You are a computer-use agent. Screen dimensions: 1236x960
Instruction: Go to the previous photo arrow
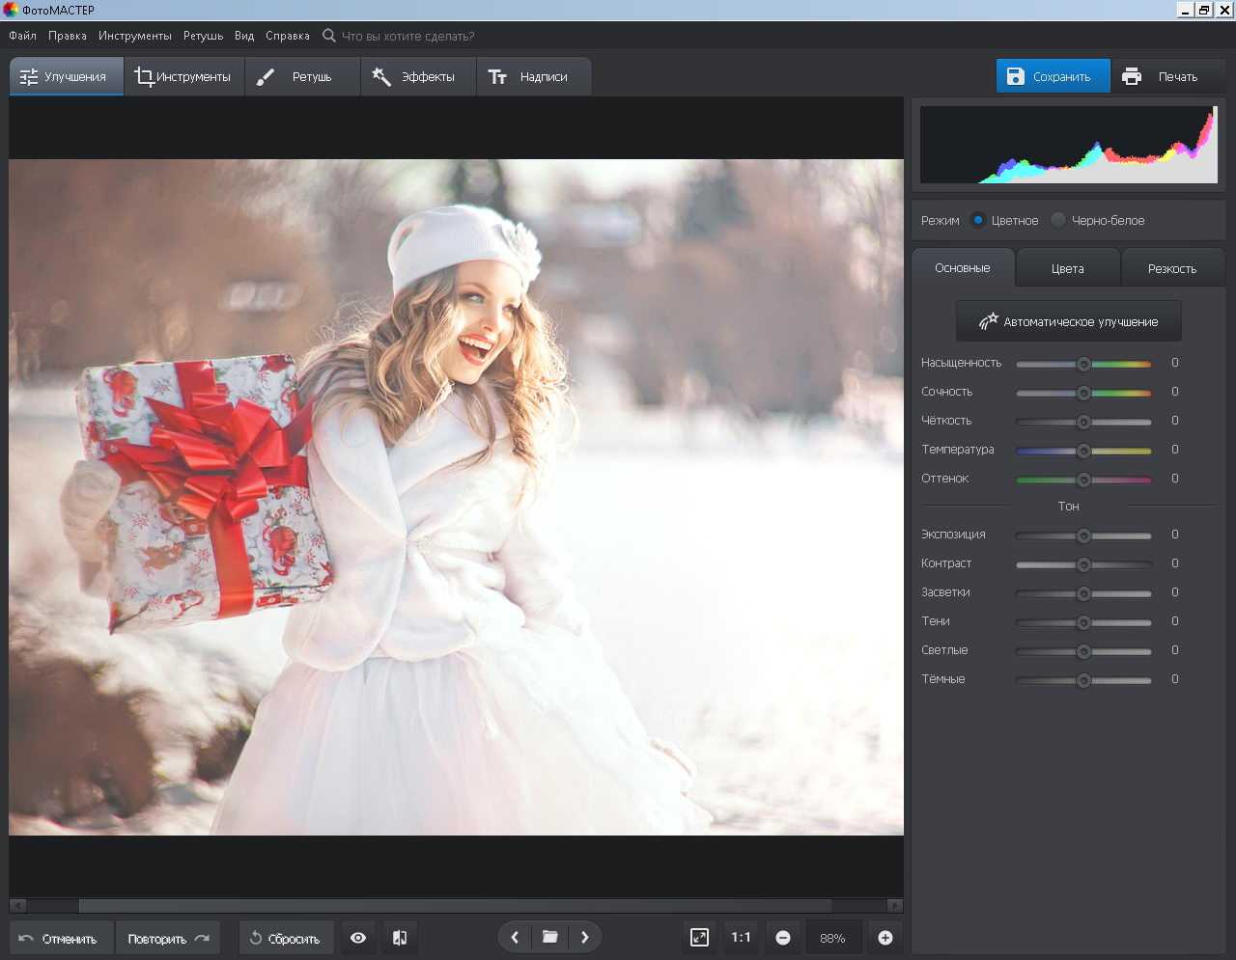pyautogui.click(x=515, y=937)
